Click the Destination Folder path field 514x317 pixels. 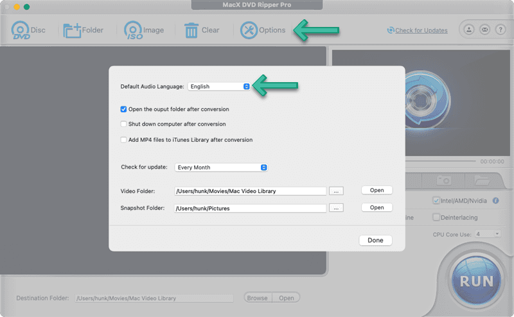tap(154, 298)
